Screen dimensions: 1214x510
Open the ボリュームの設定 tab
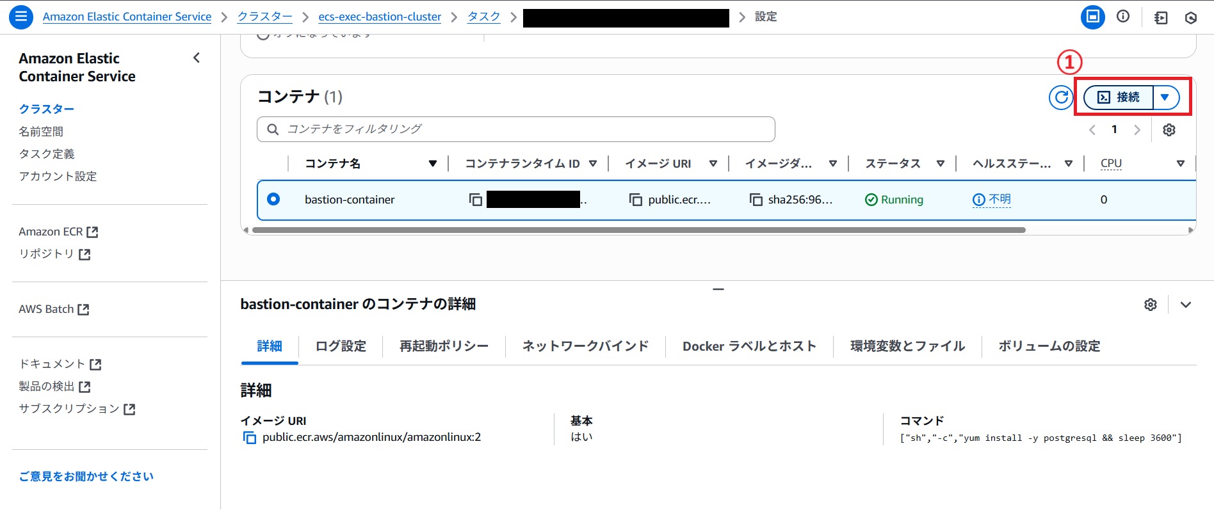pyautogui.click(x=1049, y=346)
